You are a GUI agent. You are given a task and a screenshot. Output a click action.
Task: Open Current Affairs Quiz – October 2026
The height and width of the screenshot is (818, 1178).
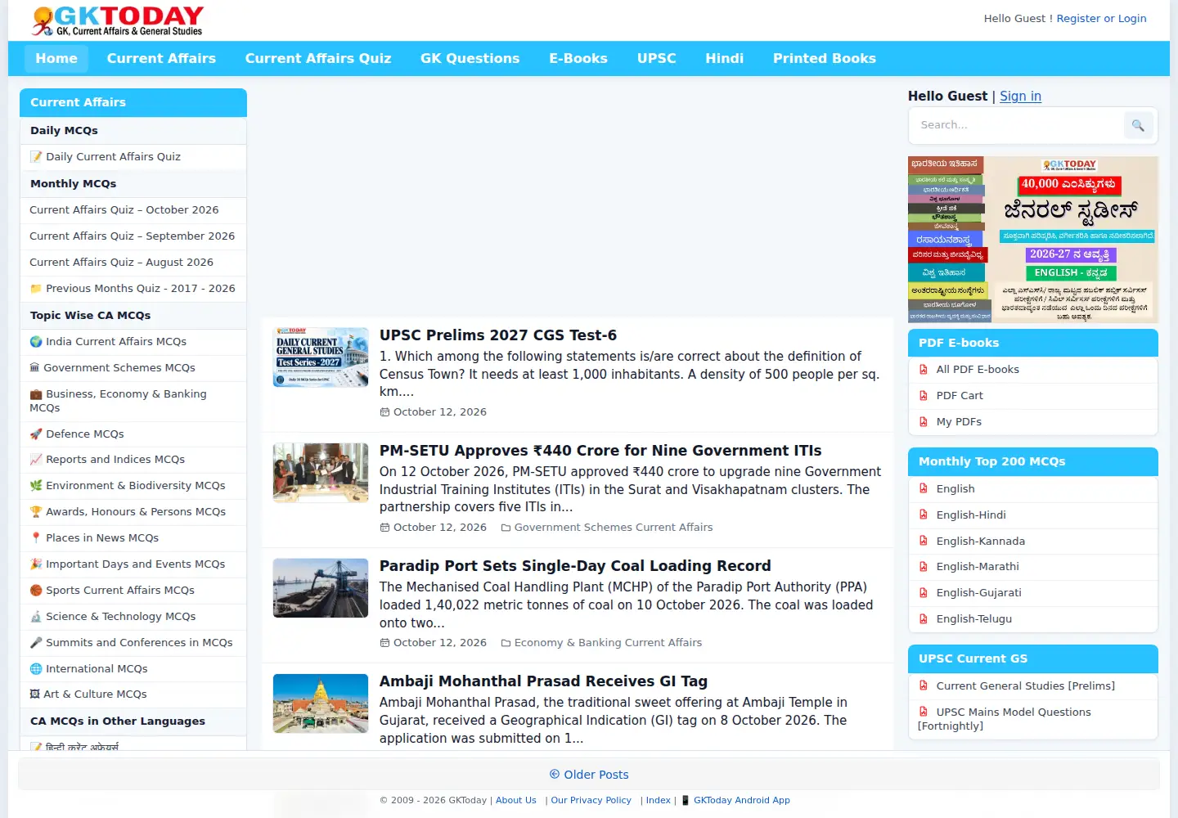coord(124,210)
